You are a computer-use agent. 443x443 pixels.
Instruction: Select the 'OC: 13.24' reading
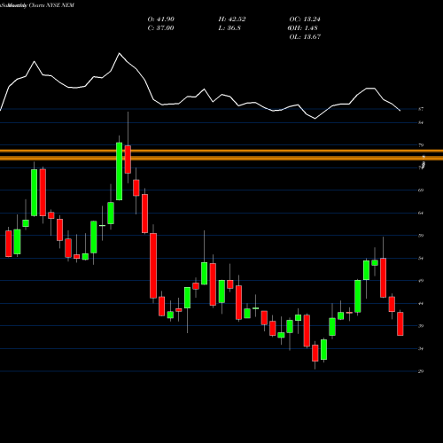[305, 19]
